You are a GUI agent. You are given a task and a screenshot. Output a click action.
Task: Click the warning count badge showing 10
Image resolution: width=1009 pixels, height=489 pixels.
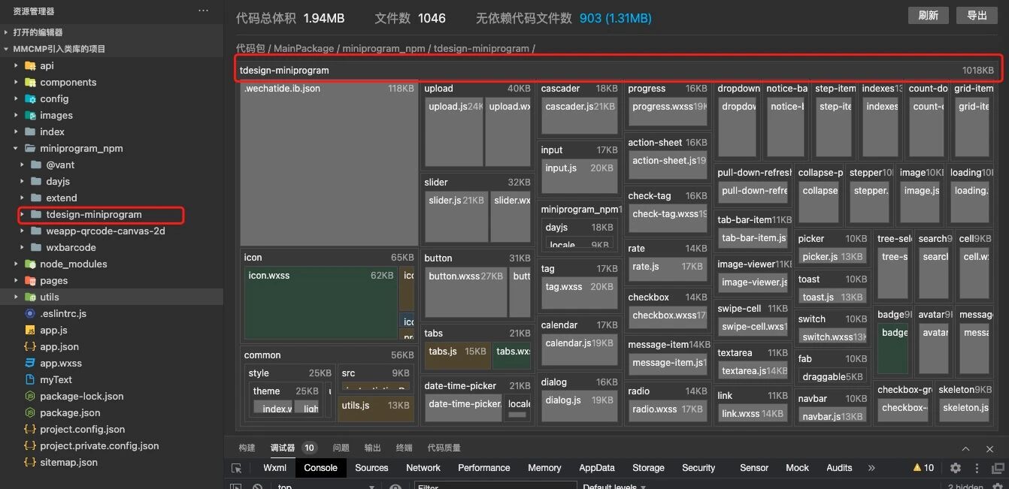(x=924, y=467)
